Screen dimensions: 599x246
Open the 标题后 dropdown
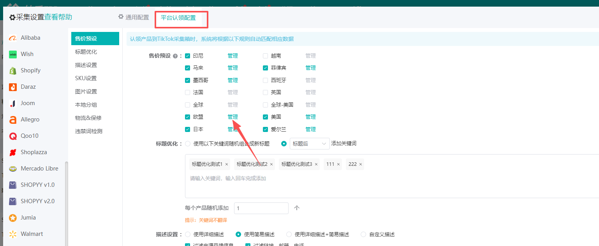tap(310, 143)
